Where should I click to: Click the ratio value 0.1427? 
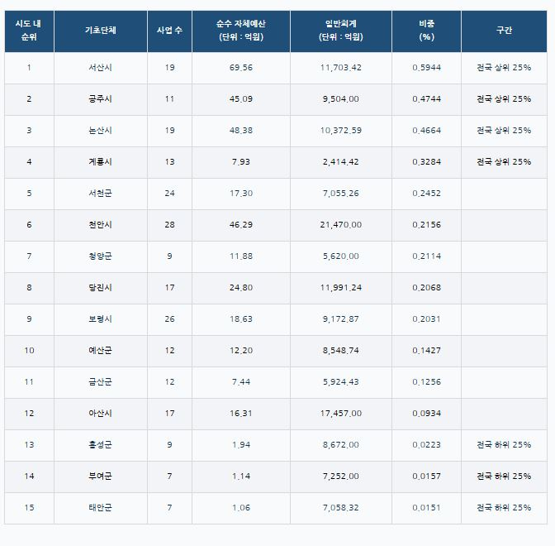click(426, 351)
